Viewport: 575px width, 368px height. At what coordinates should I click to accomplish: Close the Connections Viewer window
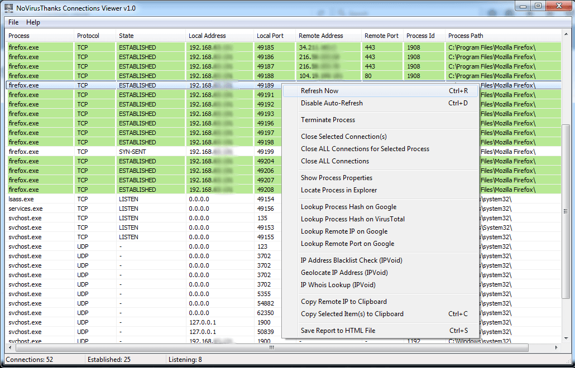pyautogui.click(x=559, y=6)
